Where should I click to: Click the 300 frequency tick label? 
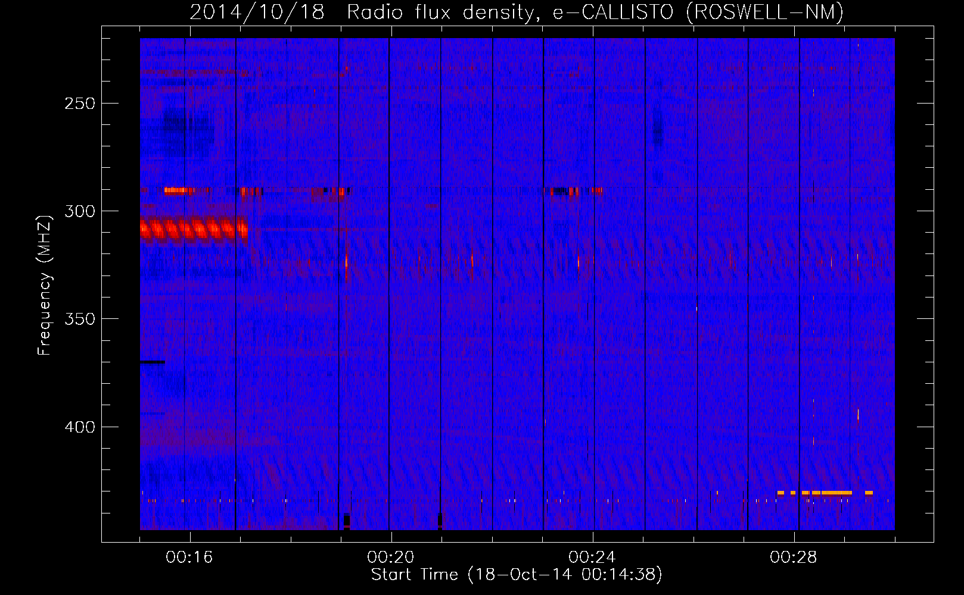(80, 211)
